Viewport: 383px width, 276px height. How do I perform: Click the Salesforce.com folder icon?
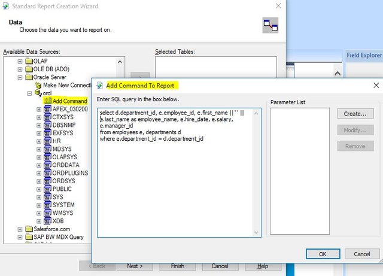[x=29, y=229]
